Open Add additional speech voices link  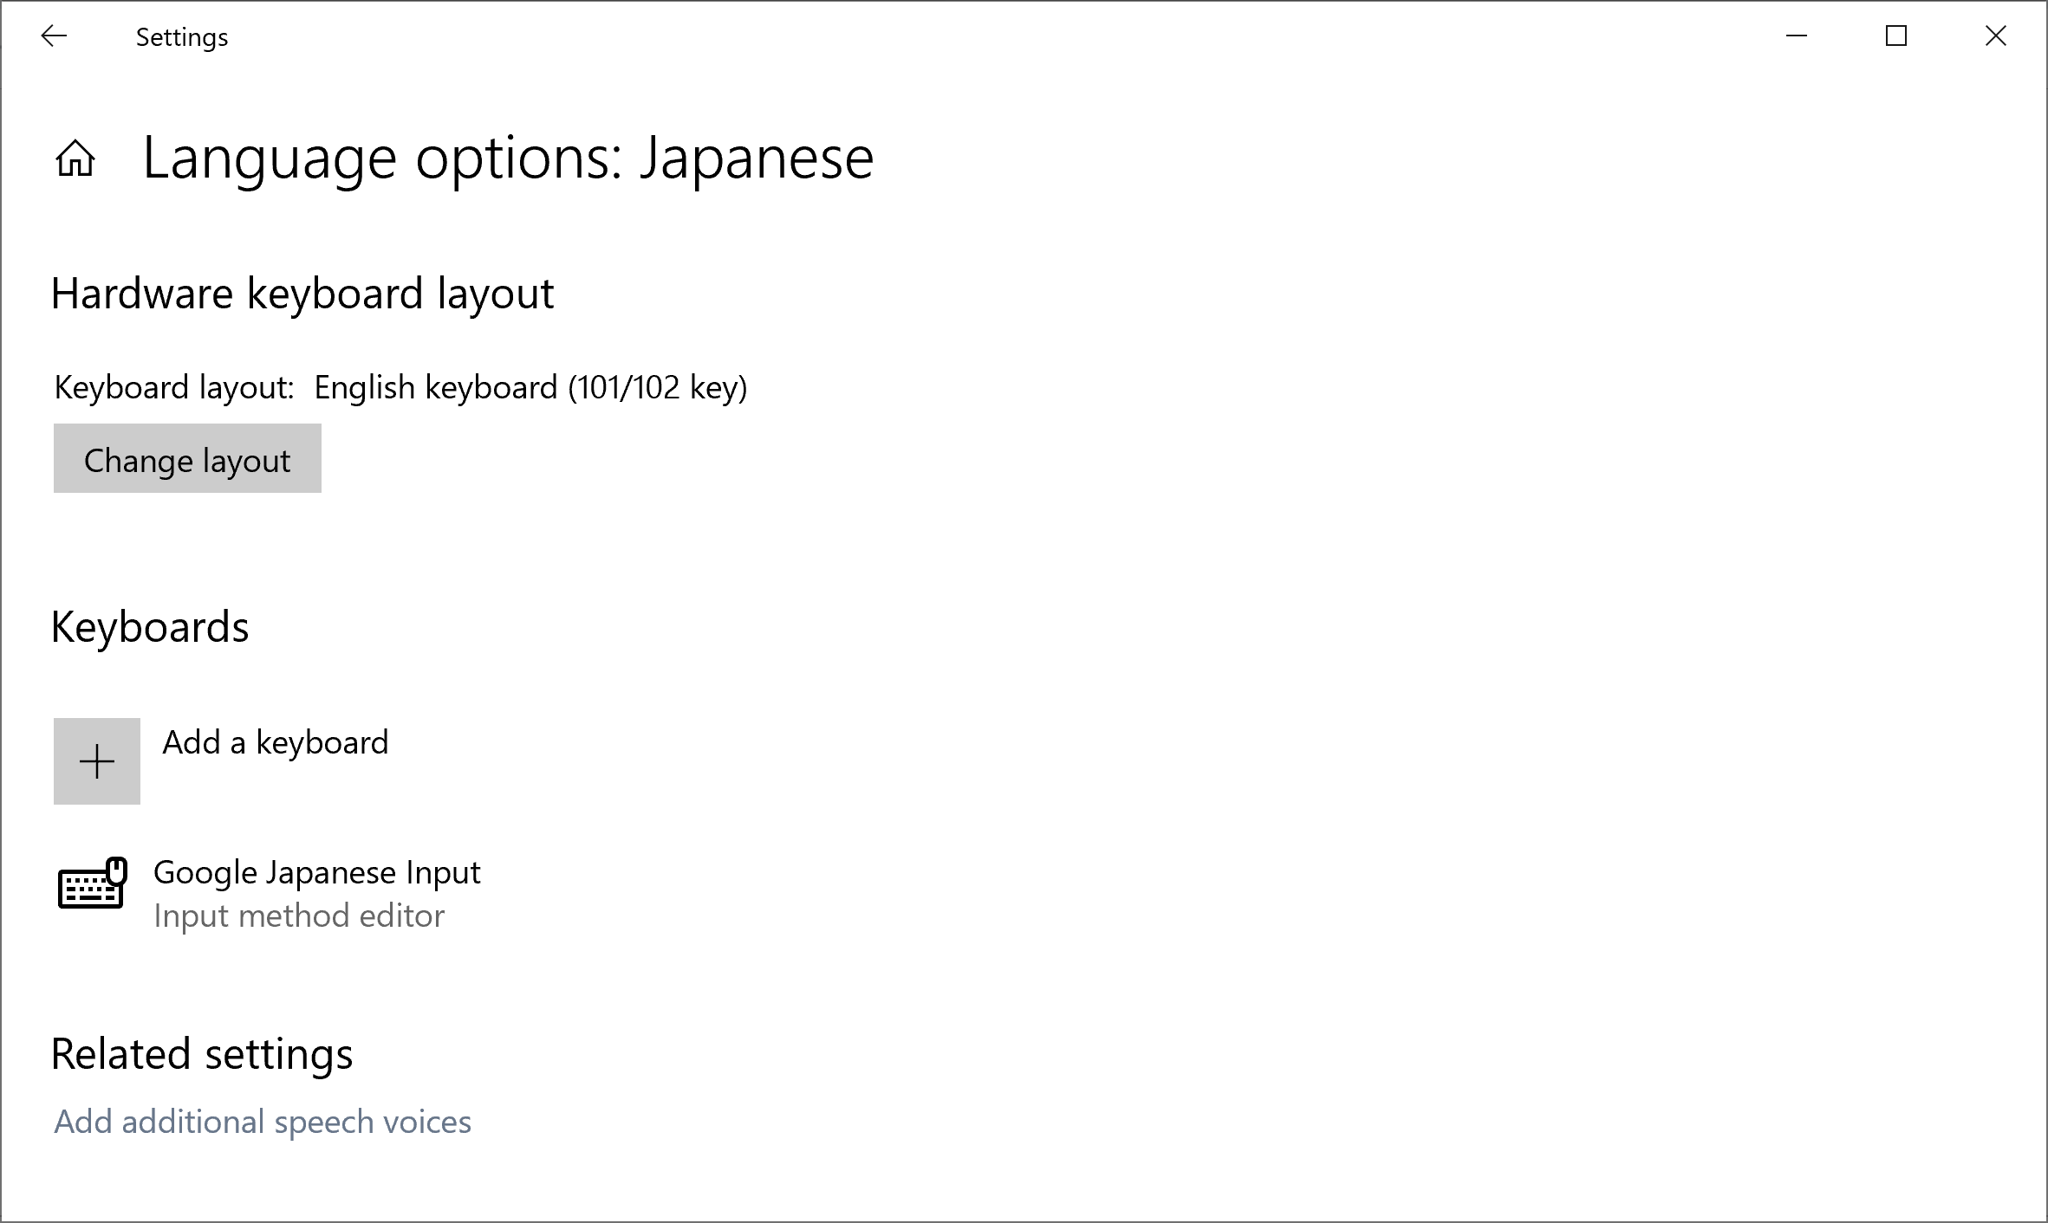pos(263,1122)
